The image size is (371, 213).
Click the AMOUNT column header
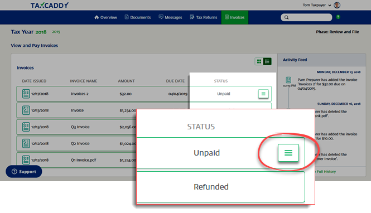click(126, 81)
